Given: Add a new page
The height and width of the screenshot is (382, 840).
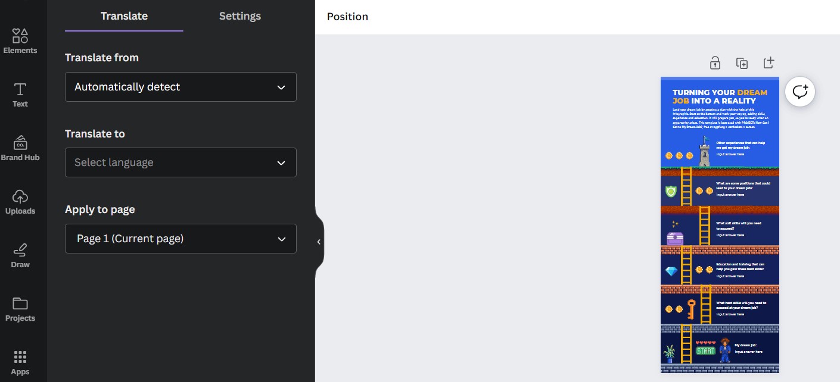Looking at the screenshot, I should pyautogui.click(x=769, y=62).
